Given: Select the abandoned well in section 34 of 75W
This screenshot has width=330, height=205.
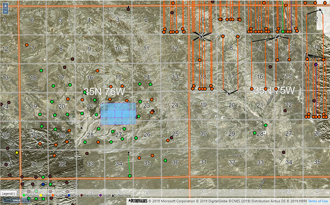Looking at the screenshot, I should coord(284,152).
